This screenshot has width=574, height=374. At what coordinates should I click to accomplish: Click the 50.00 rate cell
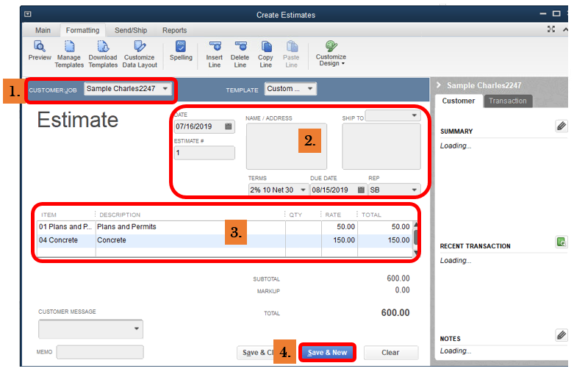point(340,227)
